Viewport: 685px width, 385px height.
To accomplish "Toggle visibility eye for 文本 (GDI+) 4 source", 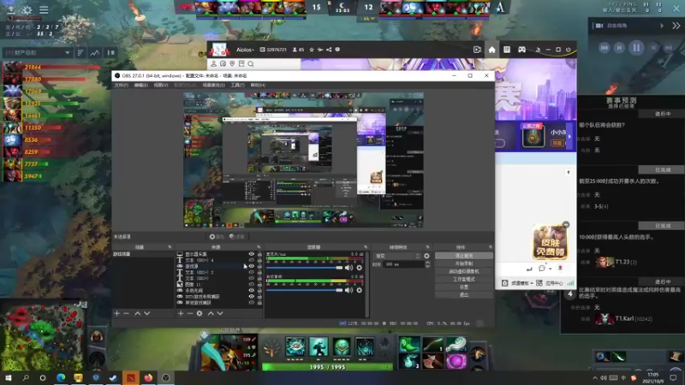I will 251,260.
